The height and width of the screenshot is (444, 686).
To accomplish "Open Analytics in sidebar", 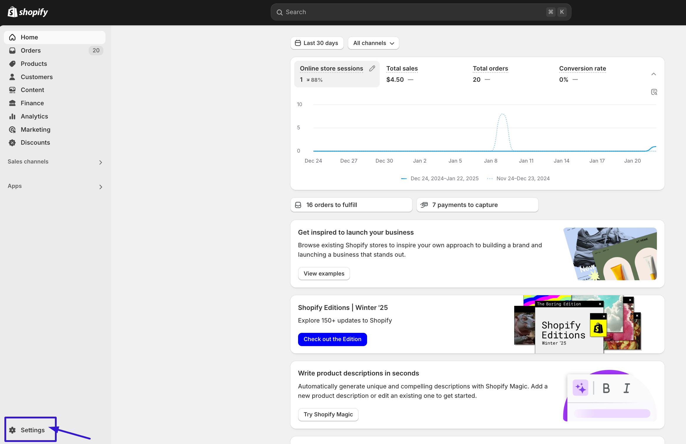I will [x=55, y=116].
